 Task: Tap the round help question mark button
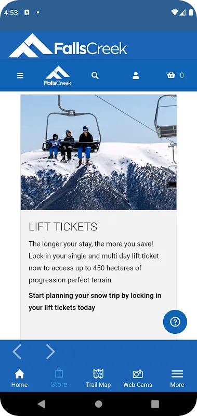175,322
